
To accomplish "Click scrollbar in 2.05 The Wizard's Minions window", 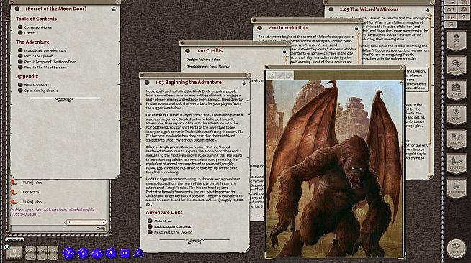I will 430,96.
